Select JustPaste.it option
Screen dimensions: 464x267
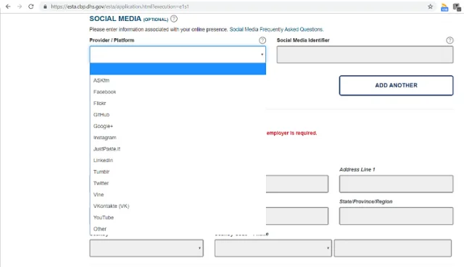pos(178,149)
